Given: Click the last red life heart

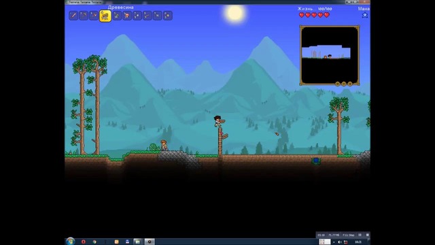Looking at the screenshot, I should coord(327,15).
